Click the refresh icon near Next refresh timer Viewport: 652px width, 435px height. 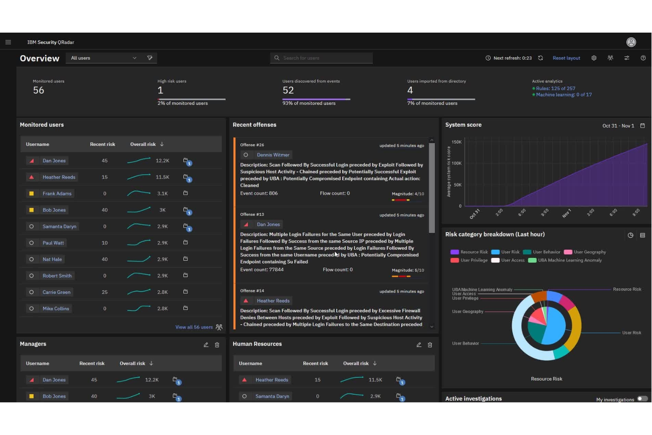[x=541, y=58]
